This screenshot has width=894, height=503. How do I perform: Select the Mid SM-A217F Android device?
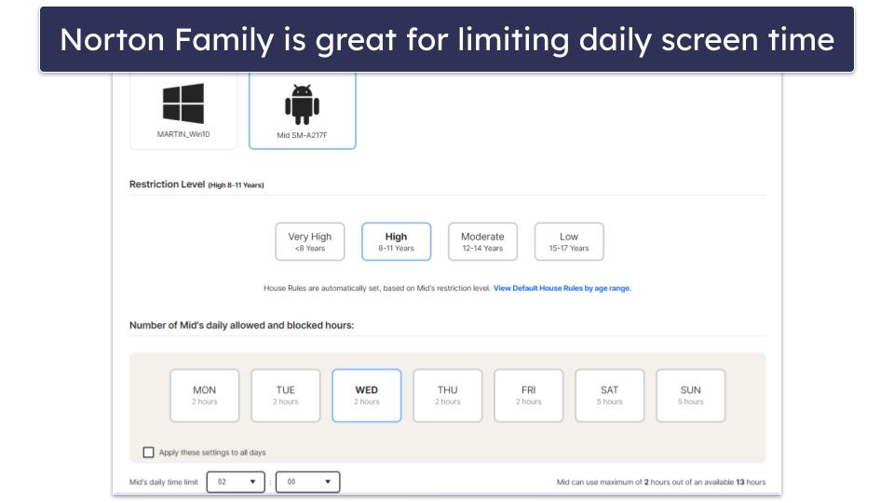point(302,111)
